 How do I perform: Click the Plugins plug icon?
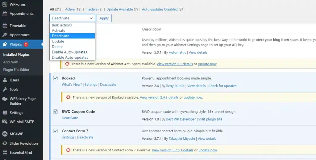(5, 44)
